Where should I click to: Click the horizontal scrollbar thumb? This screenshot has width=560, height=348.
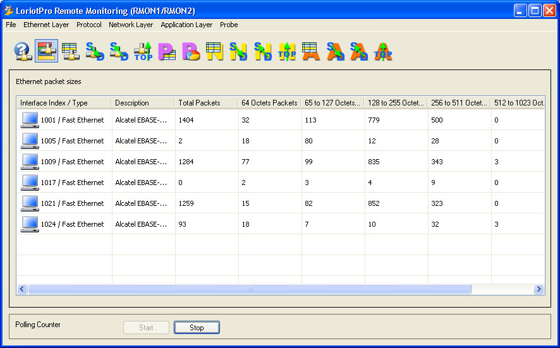pyautogui.click(x=250, y=289)
